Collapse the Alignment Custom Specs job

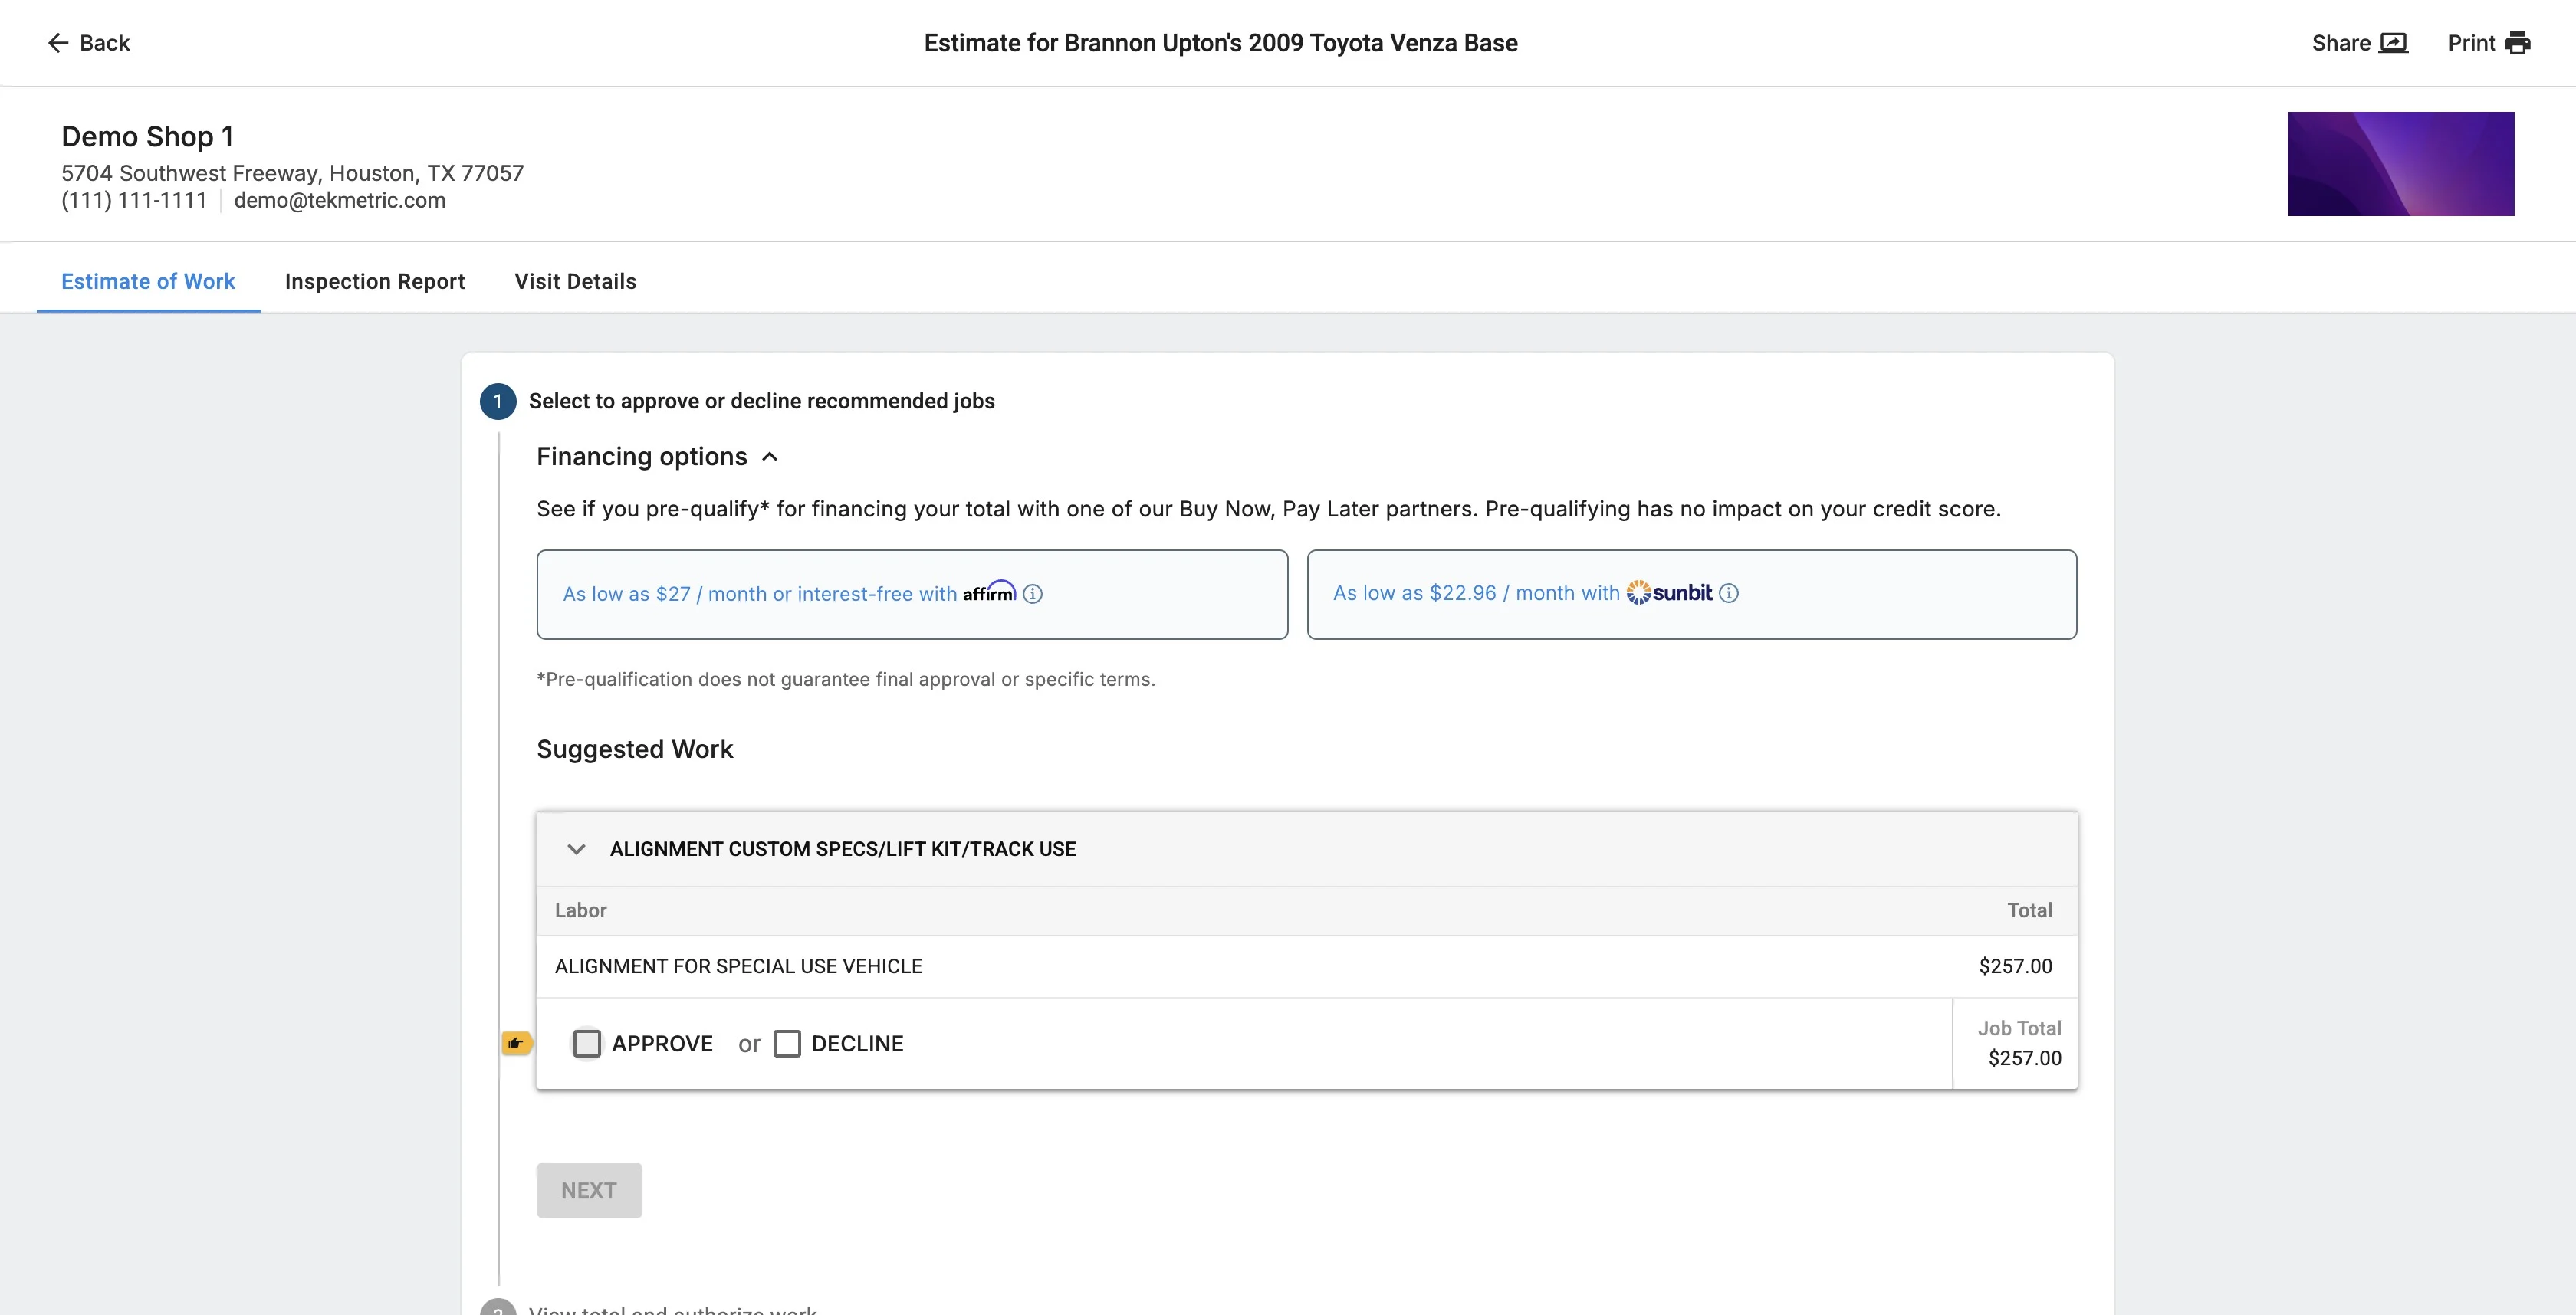tap(576, 849)
